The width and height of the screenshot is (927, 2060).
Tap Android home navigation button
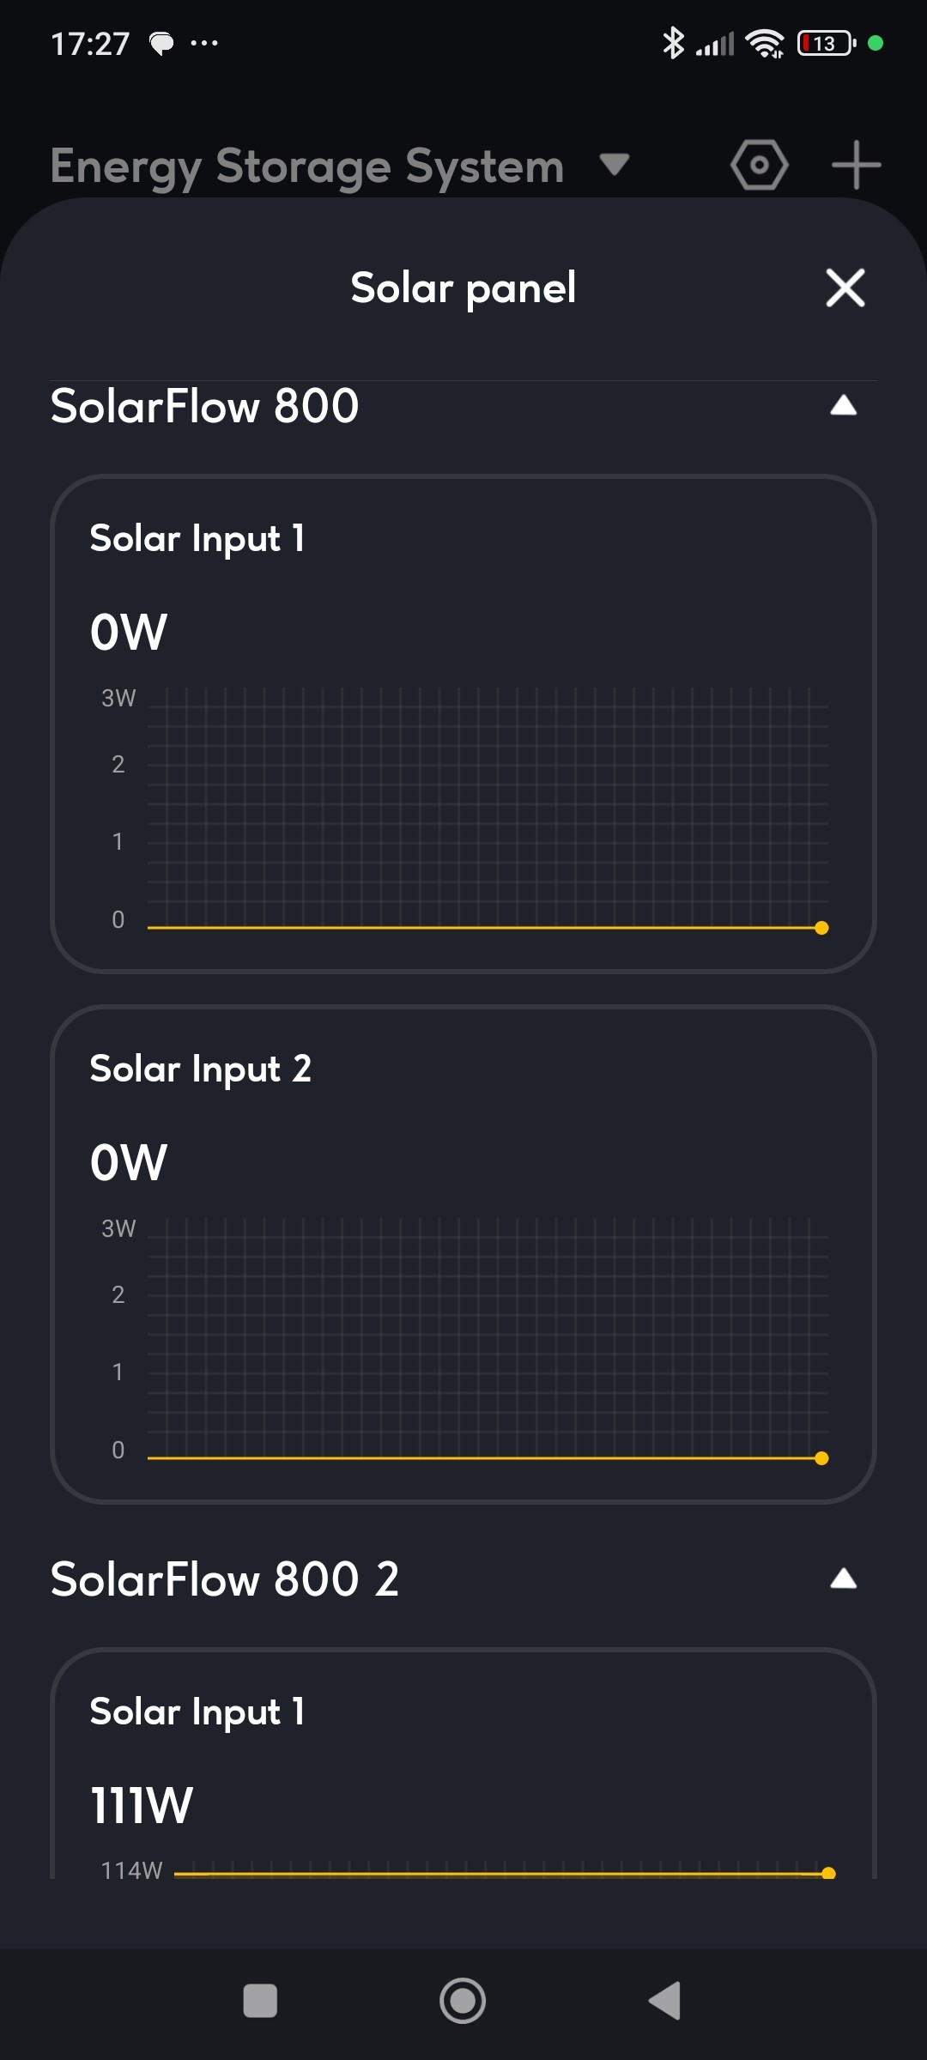point(463,2001)
